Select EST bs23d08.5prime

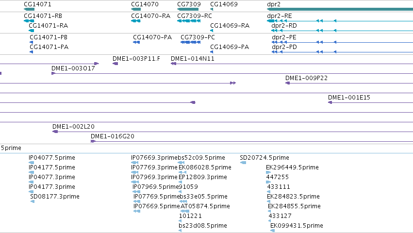[x=202, y=226]
